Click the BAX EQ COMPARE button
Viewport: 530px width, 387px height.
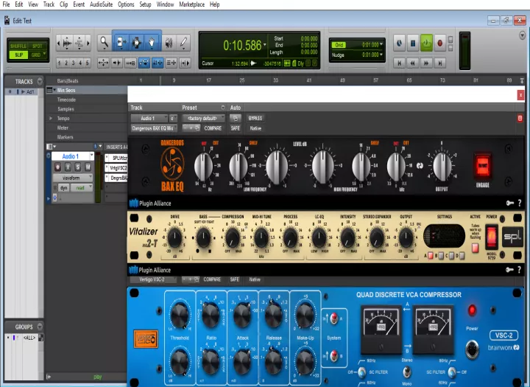pos(213,128)
